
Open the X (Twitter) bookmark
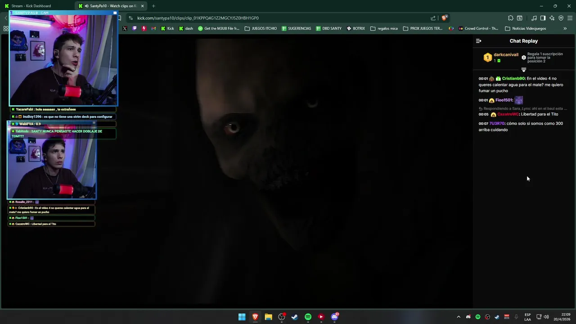click(x=125, y=28)
